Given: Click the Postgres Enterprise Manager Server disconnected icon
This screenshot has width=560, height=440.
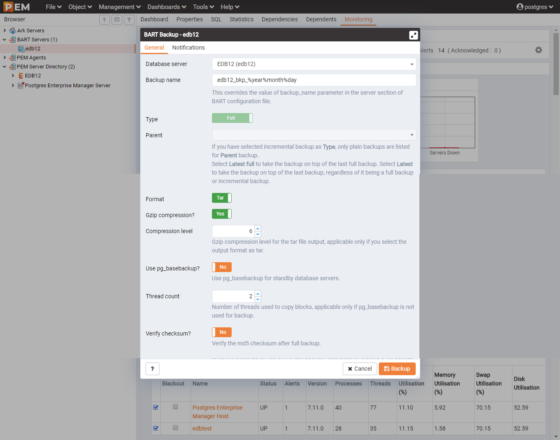Looking at the screenshot, I should point(21,85).
